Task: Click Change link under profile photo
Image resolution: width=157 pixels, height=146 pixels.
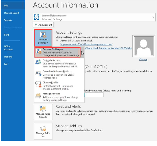Action: pyautogui.click(x=143, y=59)
